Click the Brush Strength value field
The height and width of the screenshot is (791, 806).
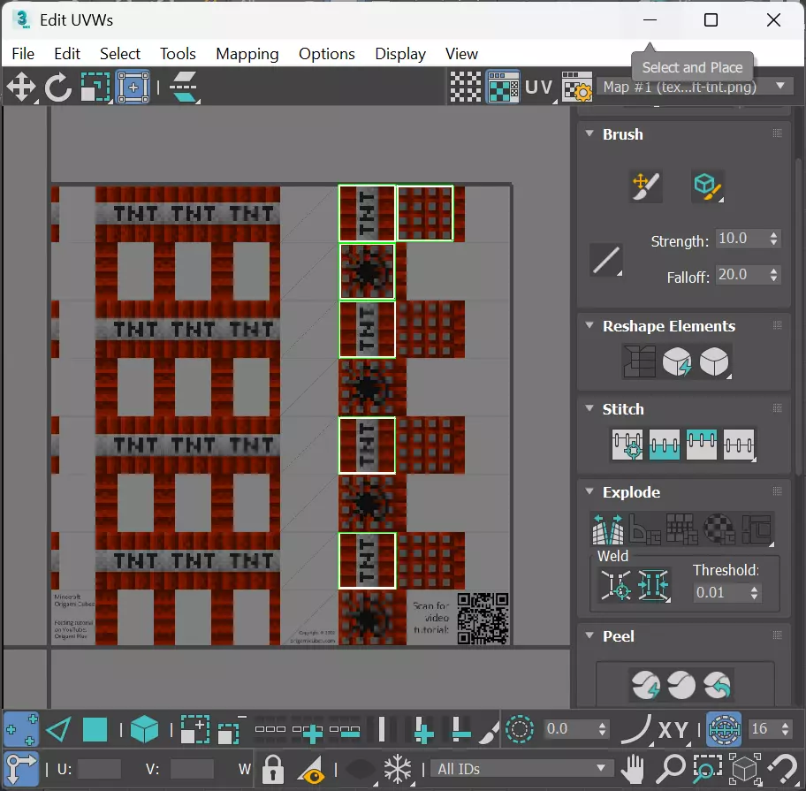point(741,239)
